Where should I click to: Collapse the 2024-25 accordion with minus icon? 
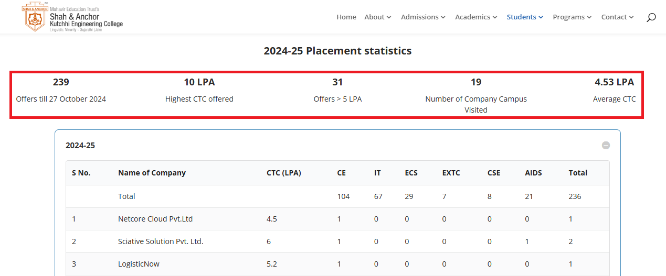pyautogui.click(x=606, y=146)
